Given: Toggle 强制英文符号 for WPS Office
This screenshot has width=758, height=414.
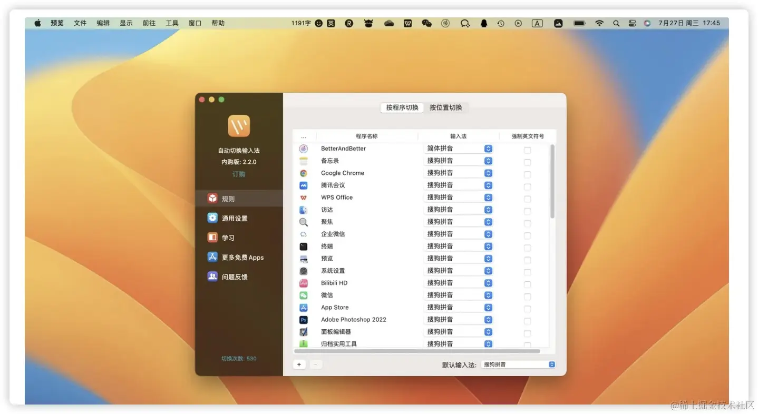Looking at the screenshot, I should [x=527, y=199].
